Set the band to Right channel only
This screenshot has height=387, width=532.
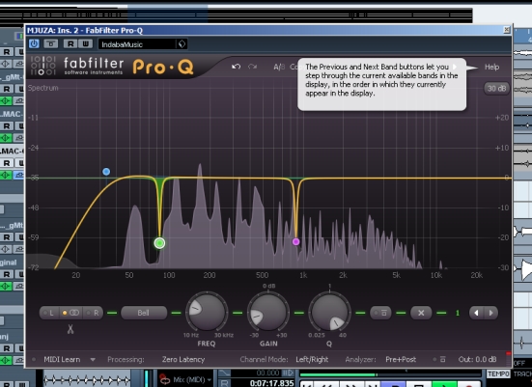[94, 313]
